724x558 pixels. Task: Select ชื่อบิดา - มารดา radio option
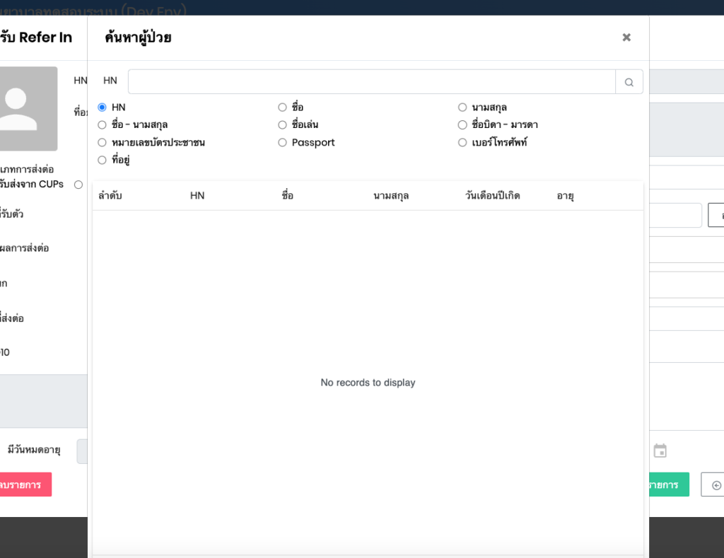pyautogui.click(x=462, y=125)
